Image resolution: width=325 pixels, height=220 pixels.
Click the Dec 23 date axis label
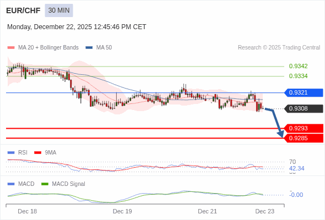point(265,211)
